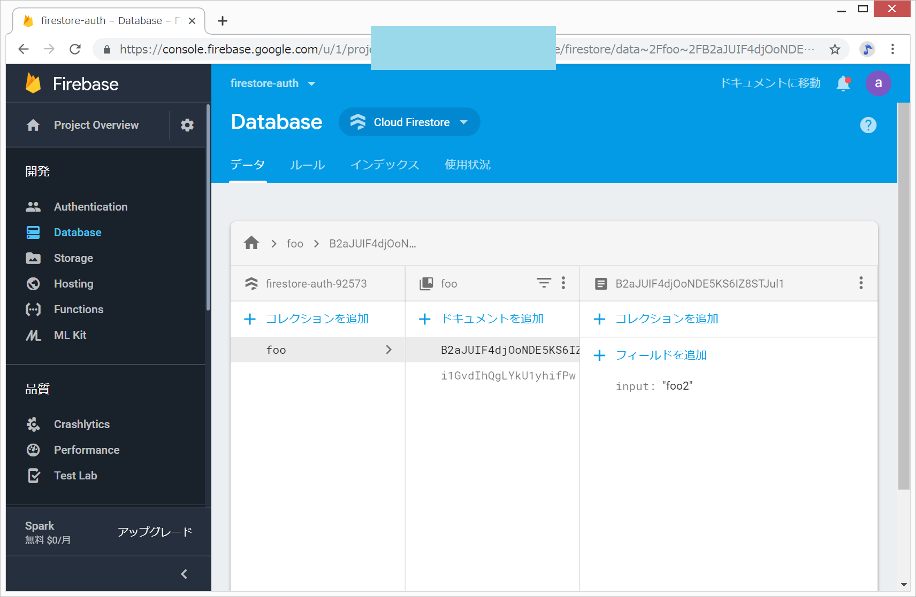Click コレクションを追加 in document column
Viewport: 916px width, 597px height.
coord(657,319)
